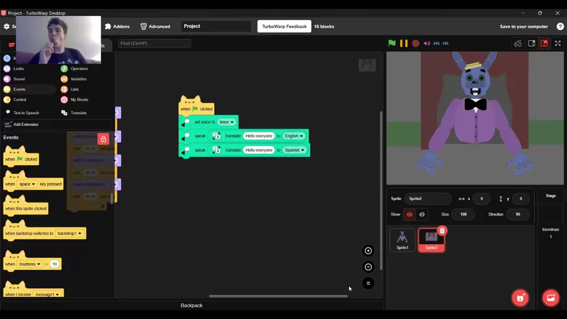Switch to large stage layout
This screenshot has width=567, height=319.
point(544,43)
